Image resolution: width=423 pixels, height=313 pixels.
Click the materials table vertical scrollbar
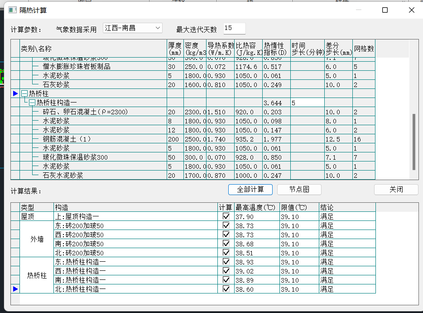pyautogui.click(x=413, y=141)
